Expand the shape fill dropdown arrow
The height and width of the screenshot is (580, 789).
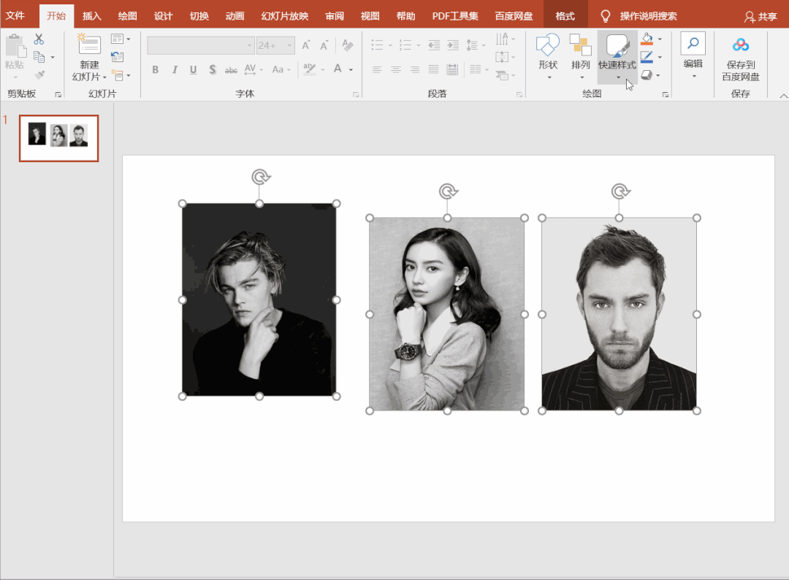660,39
